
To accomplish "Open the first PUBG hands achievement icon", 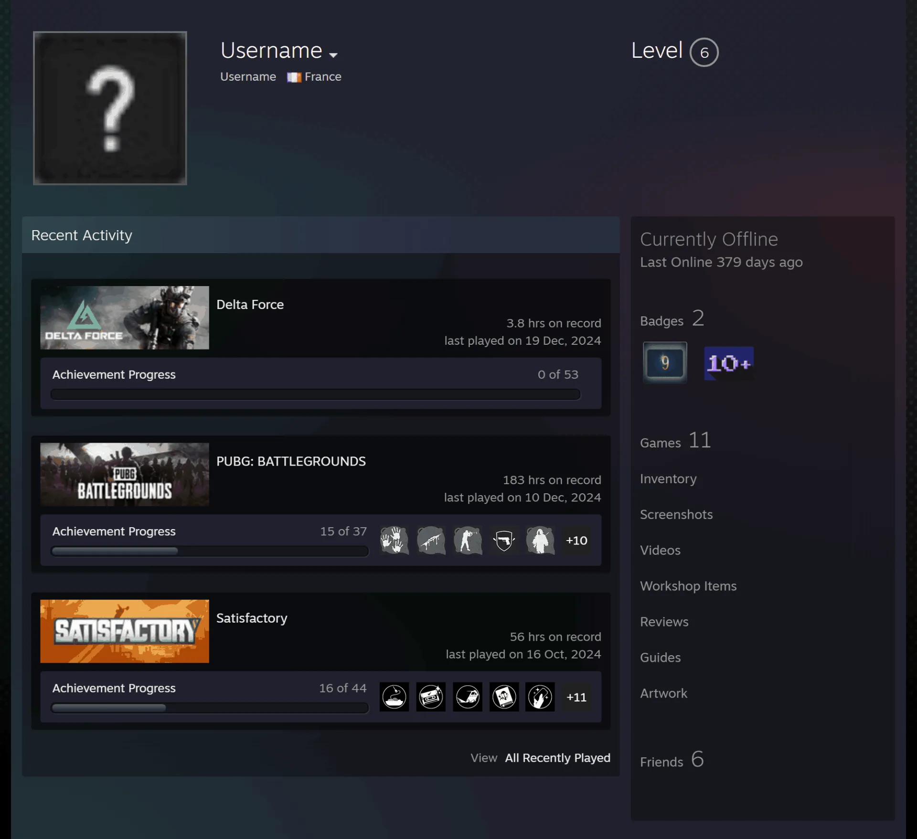I will point(394,540).
